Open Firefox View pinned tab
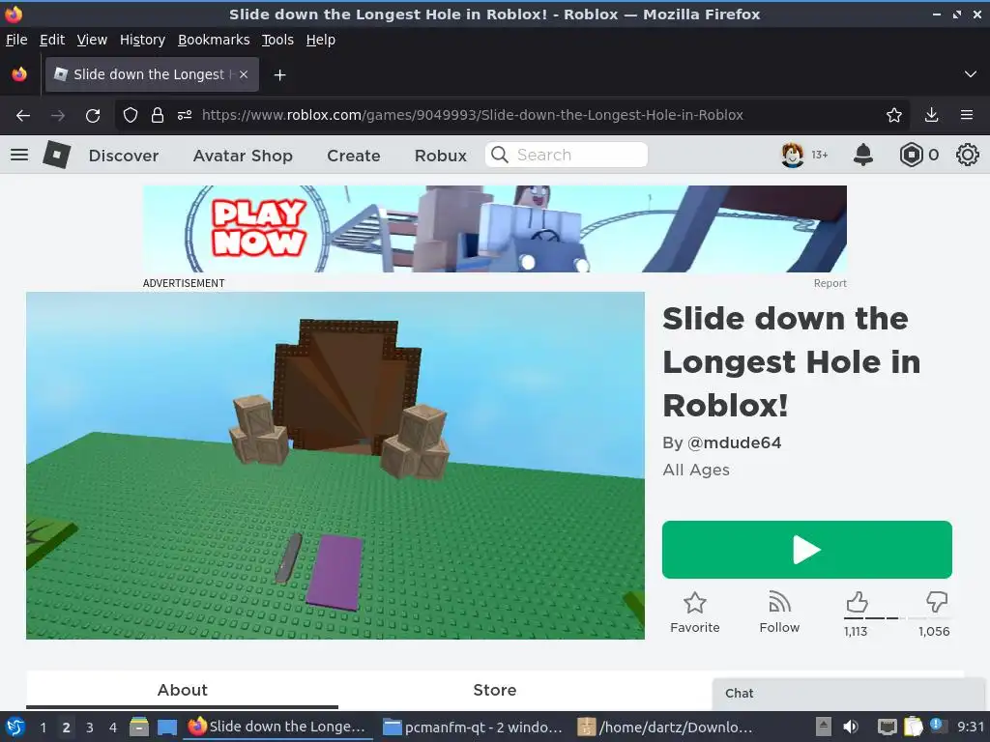The image size is (990, 742). click(x=19, y=74)
